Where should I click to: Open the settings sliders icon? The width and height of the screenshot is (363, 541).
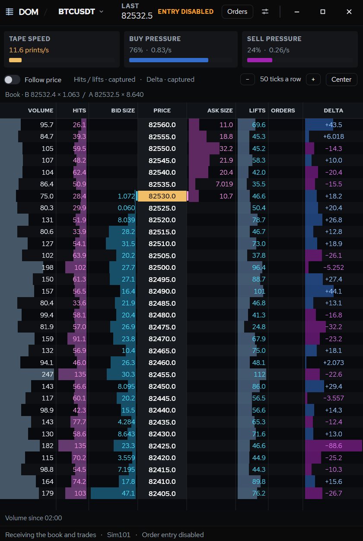coord(265,12)
